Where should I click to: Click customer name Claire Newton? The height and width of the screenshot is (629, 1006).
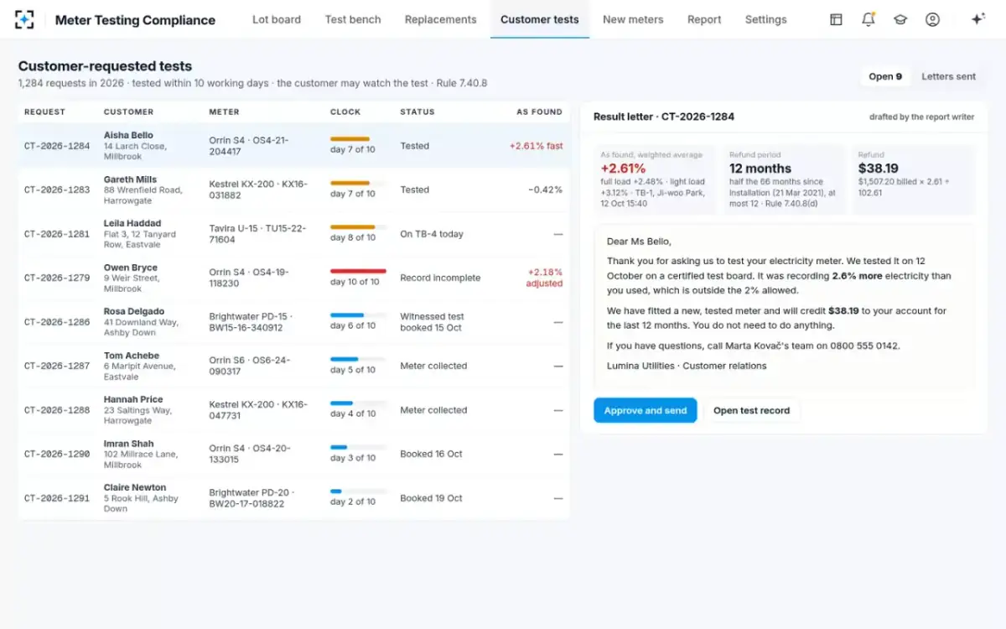pos(135,487)
